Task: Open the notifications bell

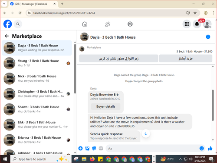Action: tap(197, 24)
